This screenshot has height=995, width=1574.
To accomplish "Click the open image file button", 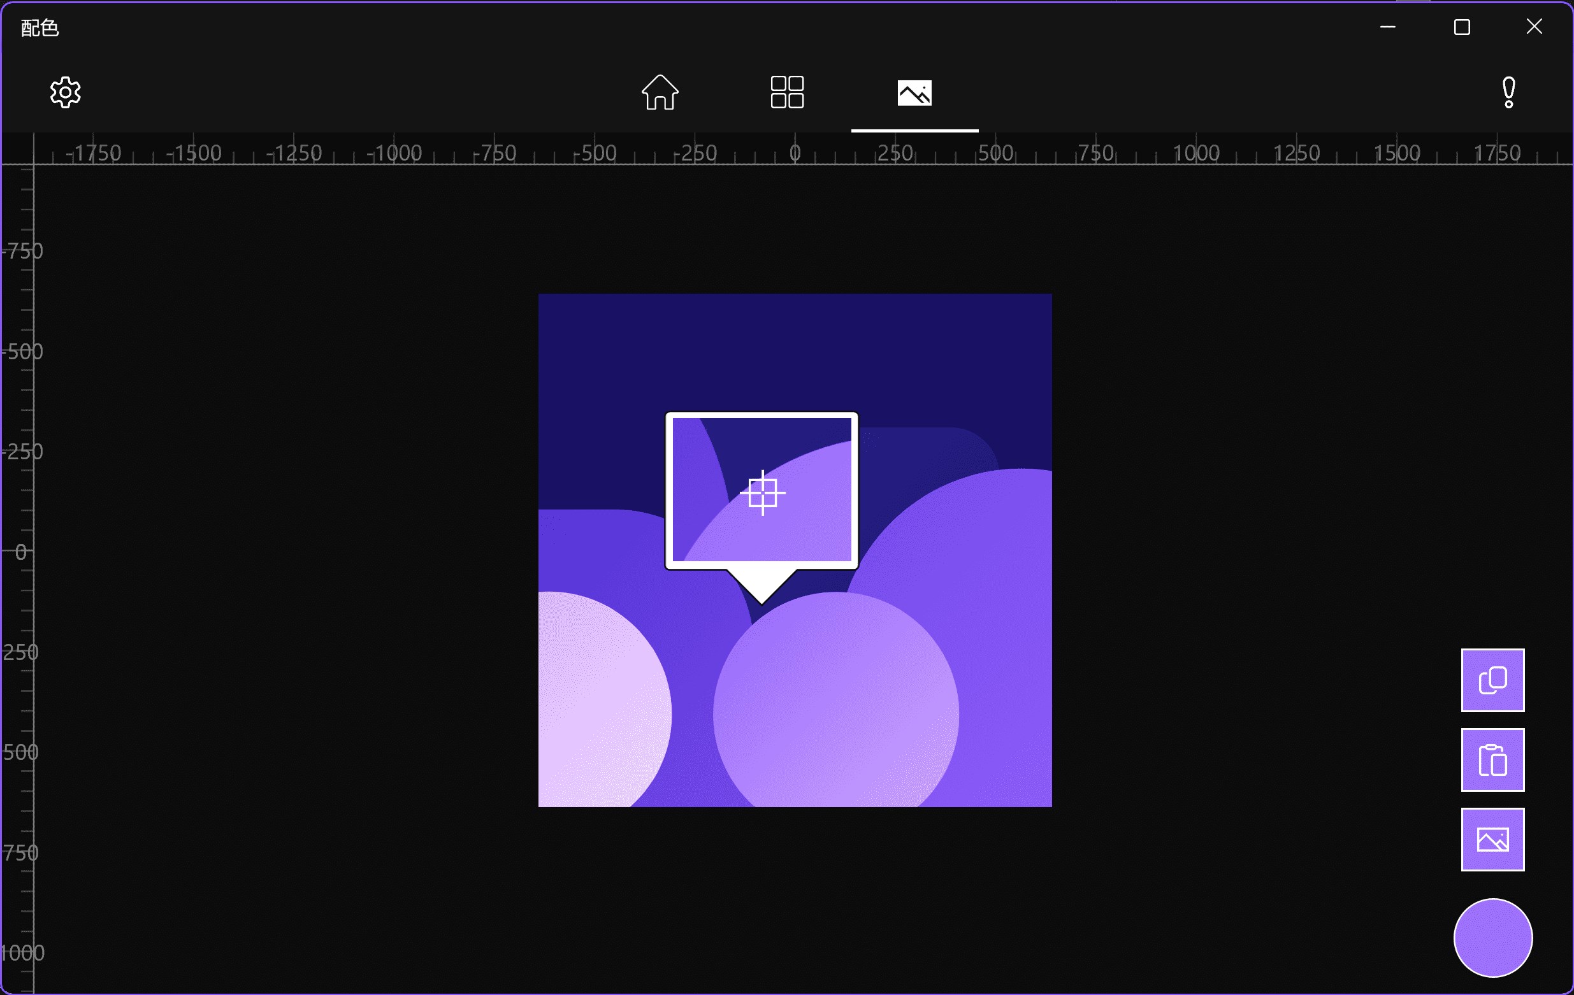I will (x=1492, y=839).
